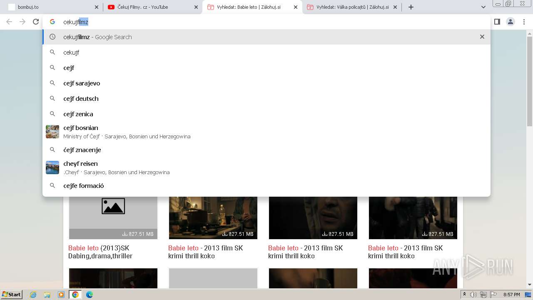Open the fourth Babie leto 2013 film SK link
The width and height of the screenshot is (533, 300).
point(405,252)
